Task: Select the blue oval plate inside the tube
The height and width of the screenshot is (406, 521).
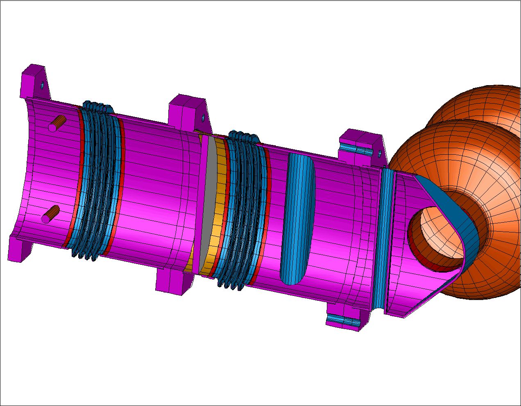Action: click(x=298, y=219)
